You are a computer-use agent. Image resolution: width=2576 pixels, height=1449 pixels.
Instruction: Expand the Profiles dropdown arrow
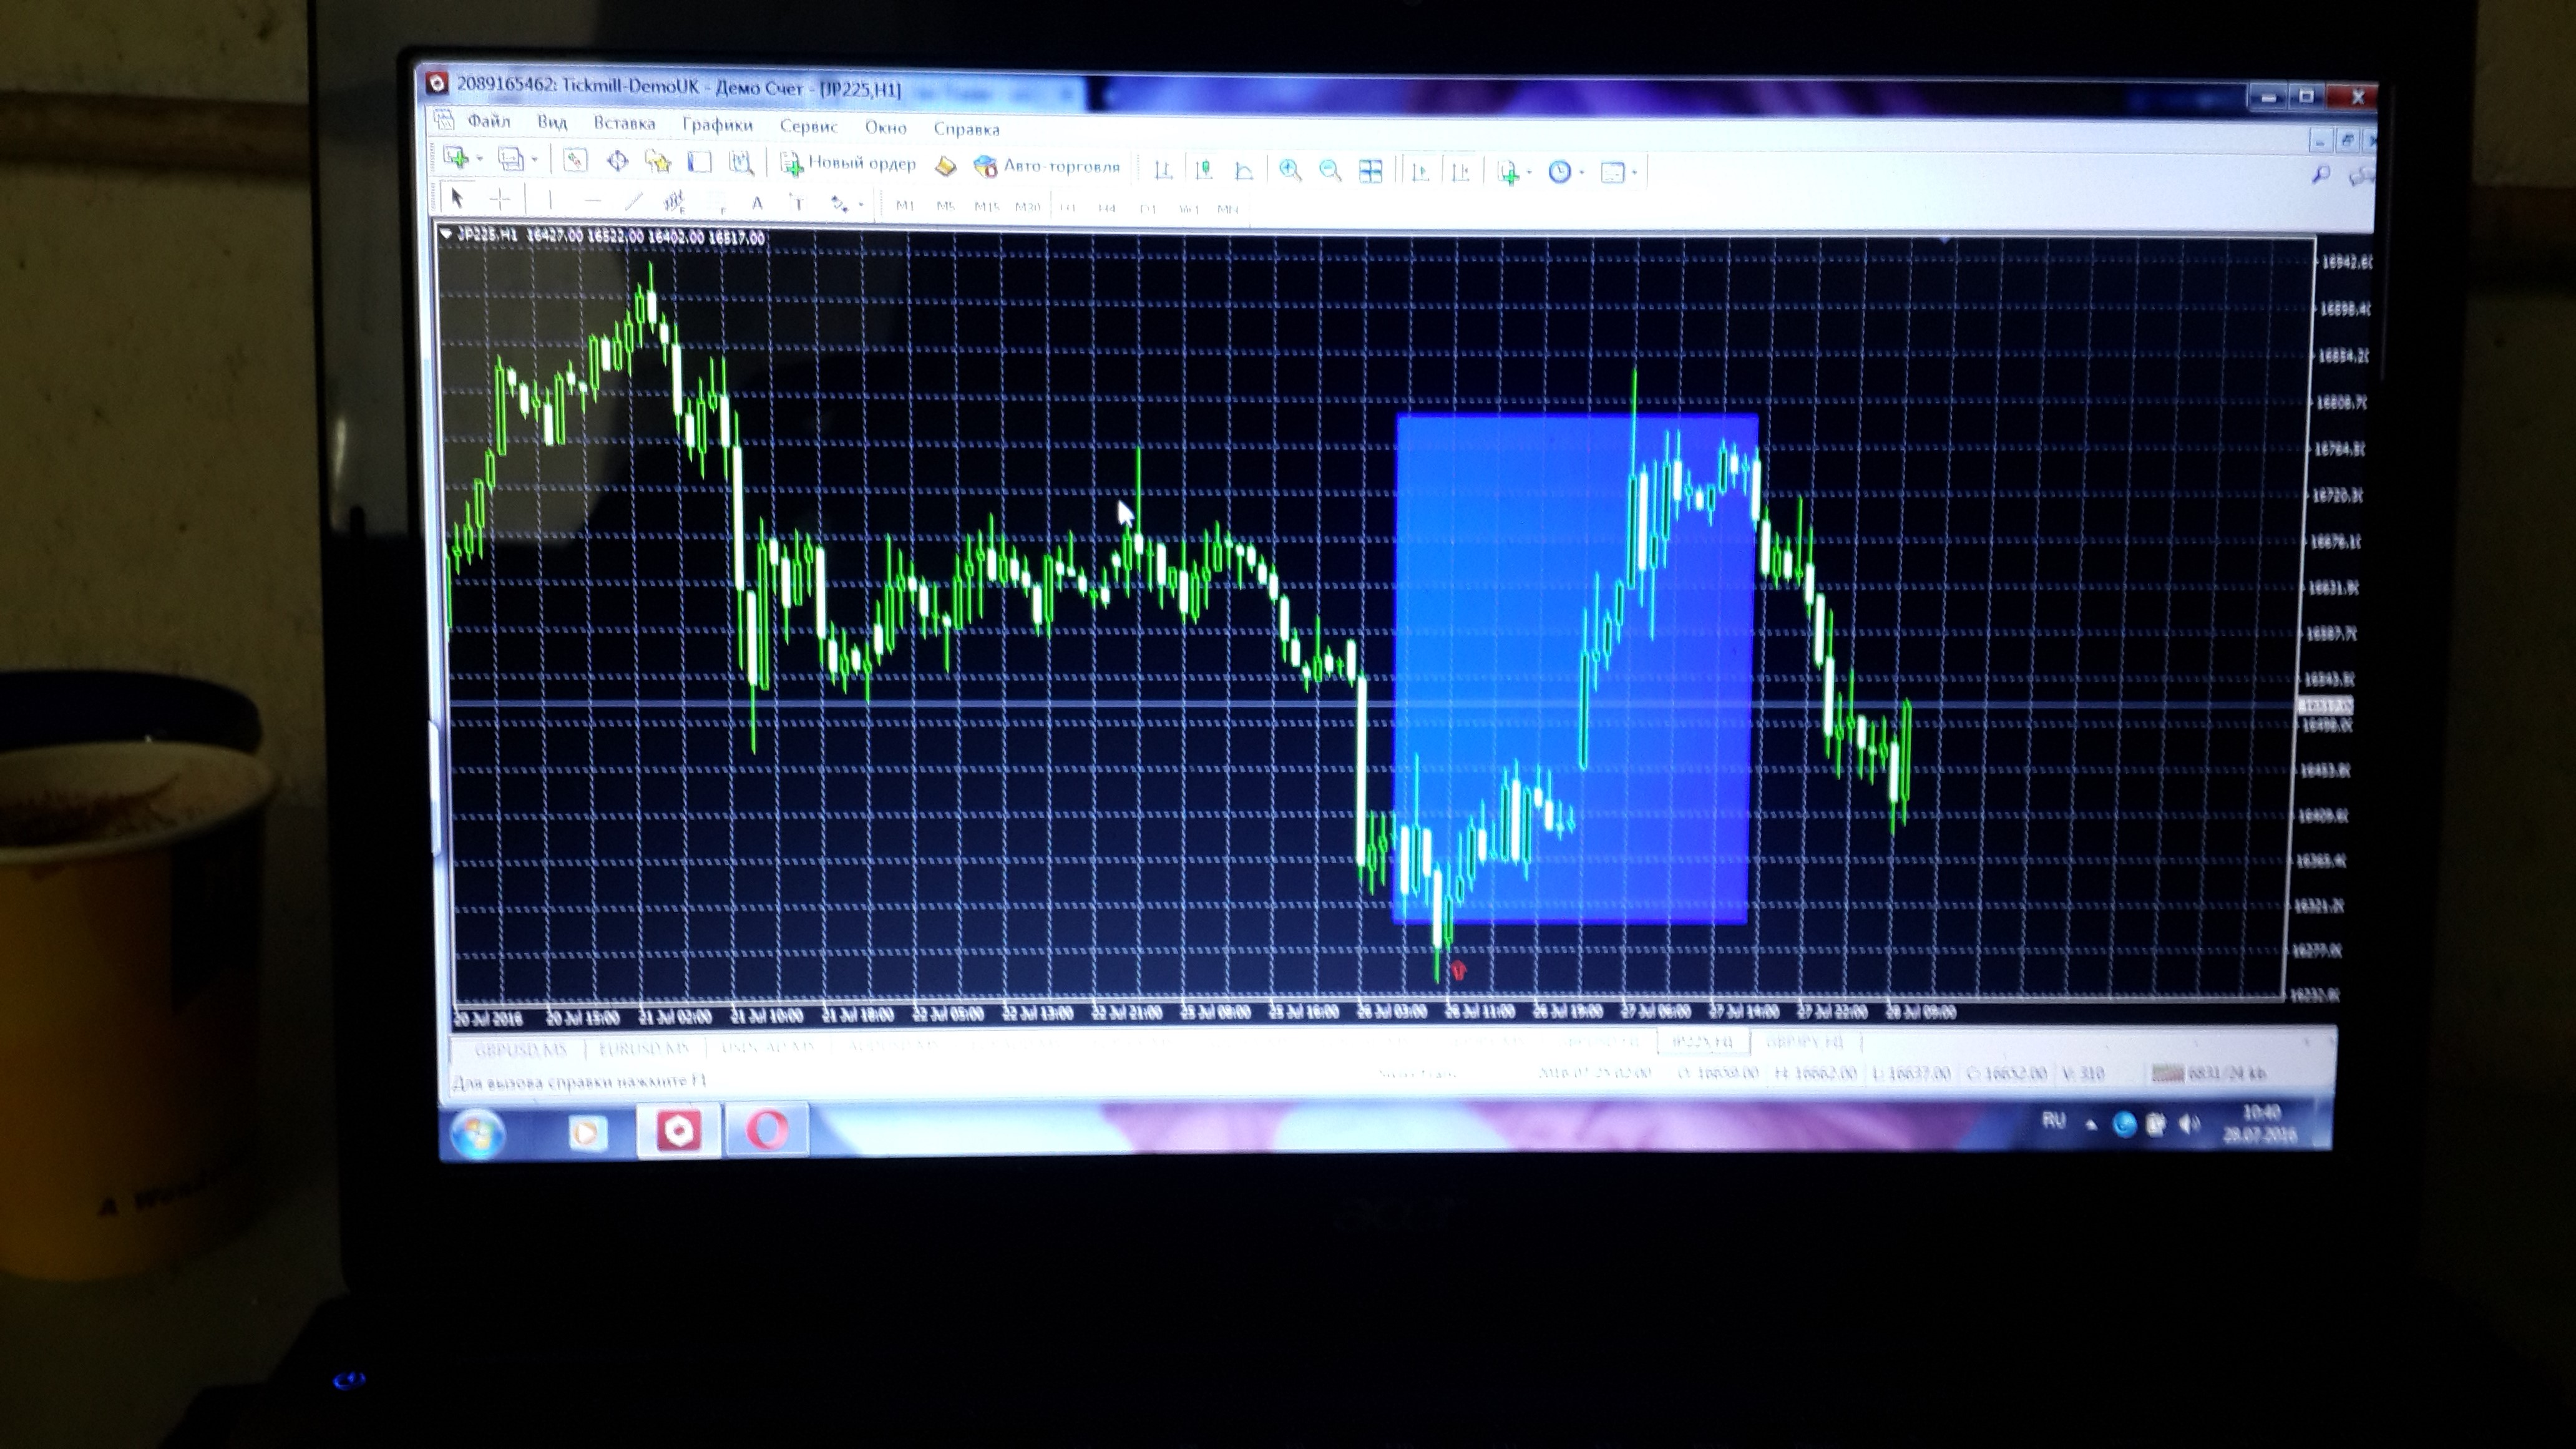tap(534, 160)
